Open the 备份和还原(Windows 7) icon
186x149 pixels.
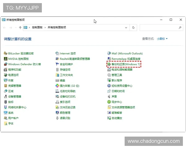[x=109, y=64]
